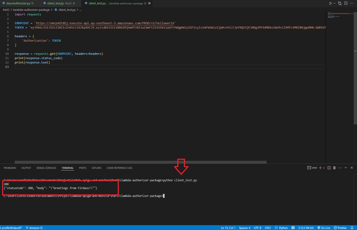Select active client_test.py lambda-authorizer-package tab
The height and width of the screenshot is (230, 357).
[x=116, y=3]
